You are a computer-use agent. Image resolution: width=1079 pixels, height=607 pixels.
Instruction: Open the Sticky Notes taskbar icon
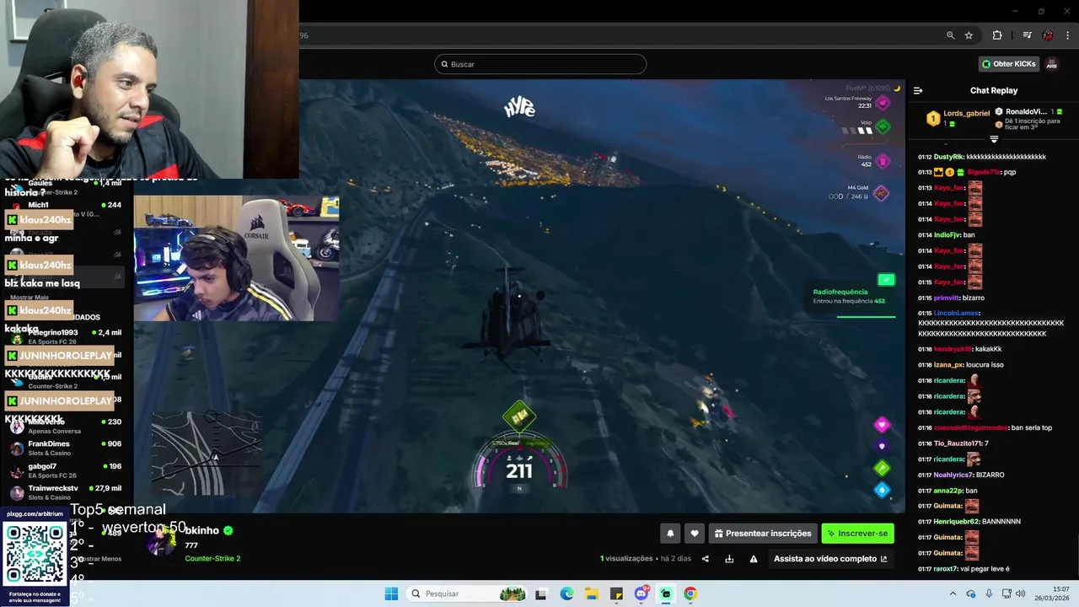pos(616,594)
